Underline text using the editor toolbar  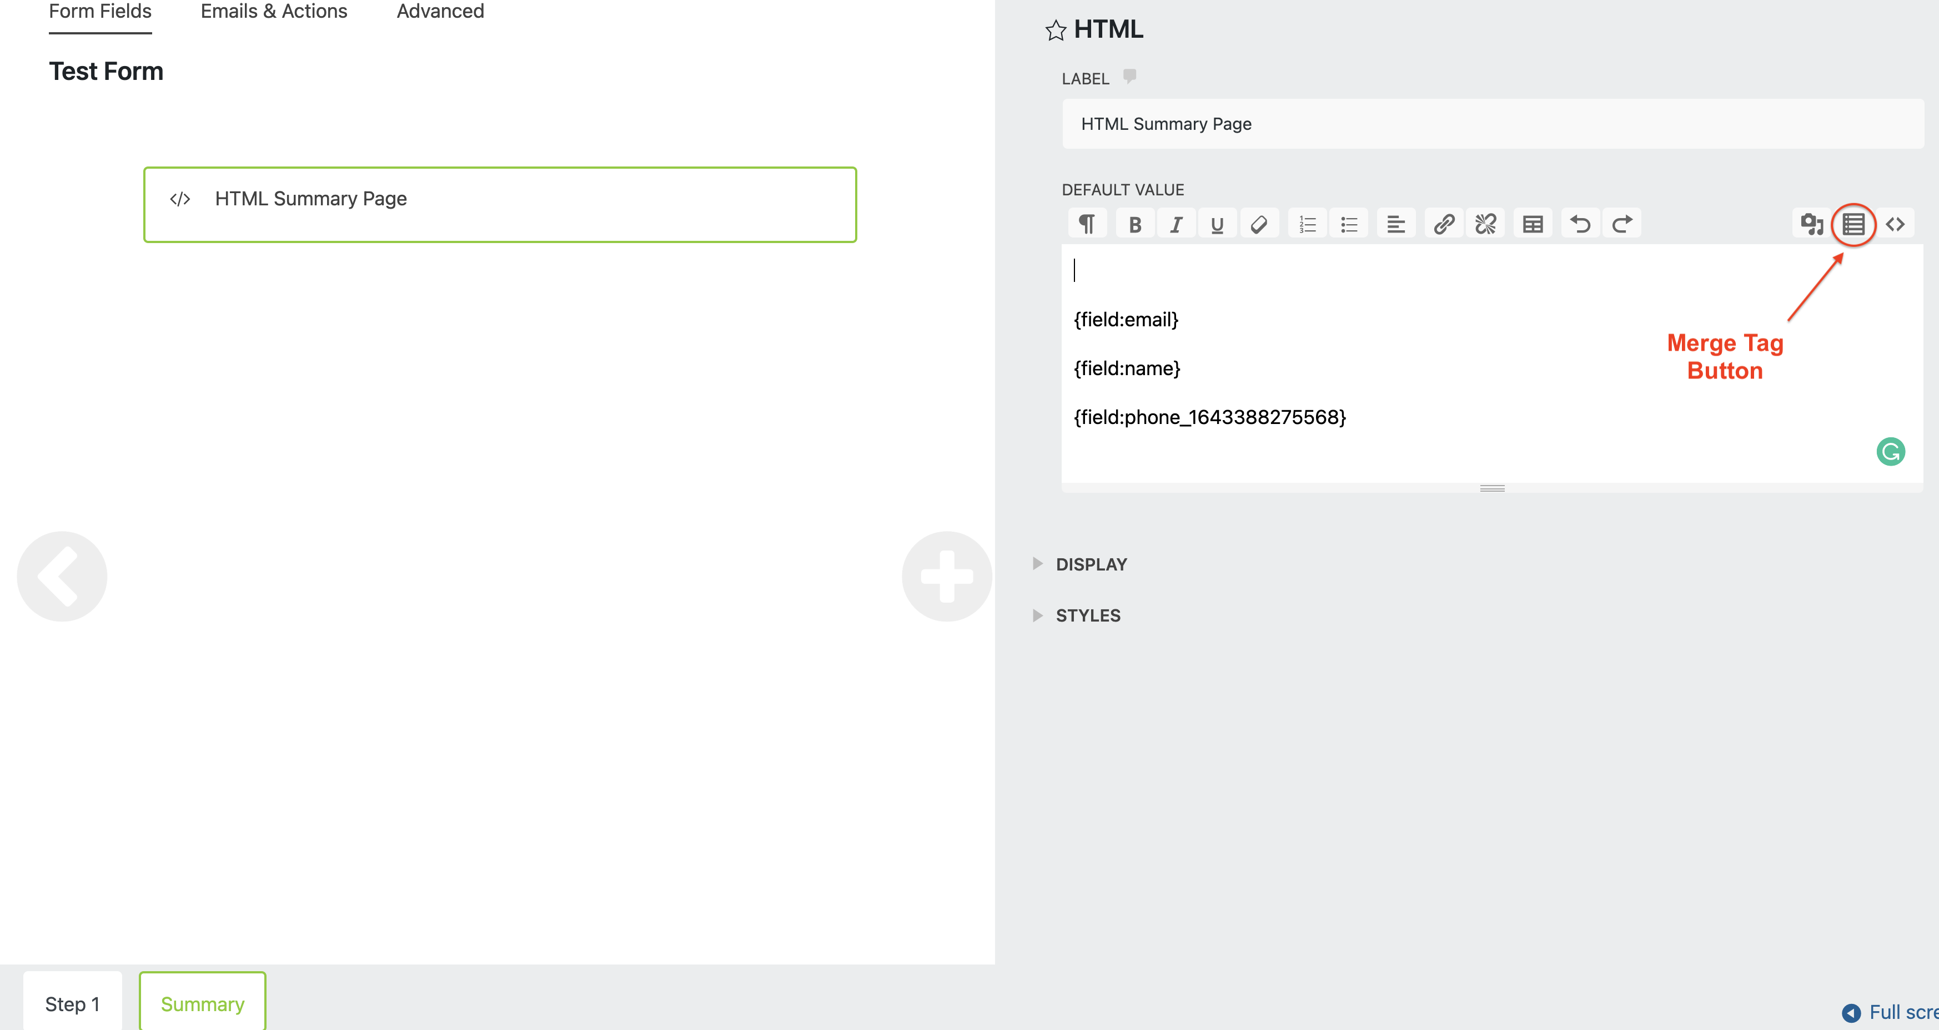1217,223
